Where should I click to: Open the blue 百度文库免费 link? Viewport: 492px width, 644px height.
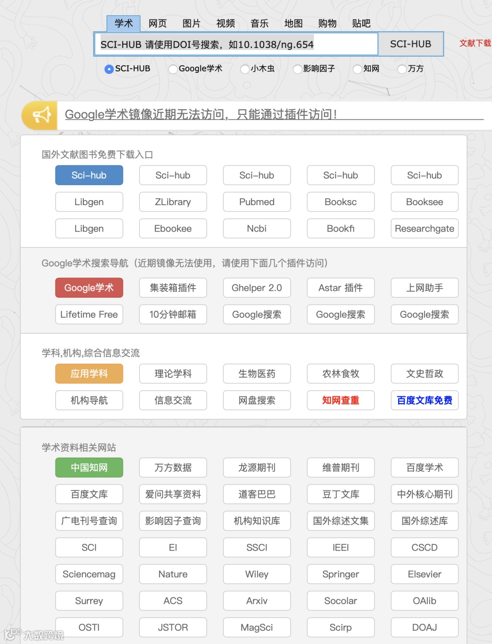tap(425, 400)
